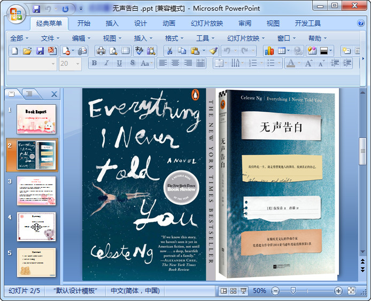The height and width of the screenshot is (301, 371).
Task: Open the 窗口 classic menu
Action: click(287, 38)
